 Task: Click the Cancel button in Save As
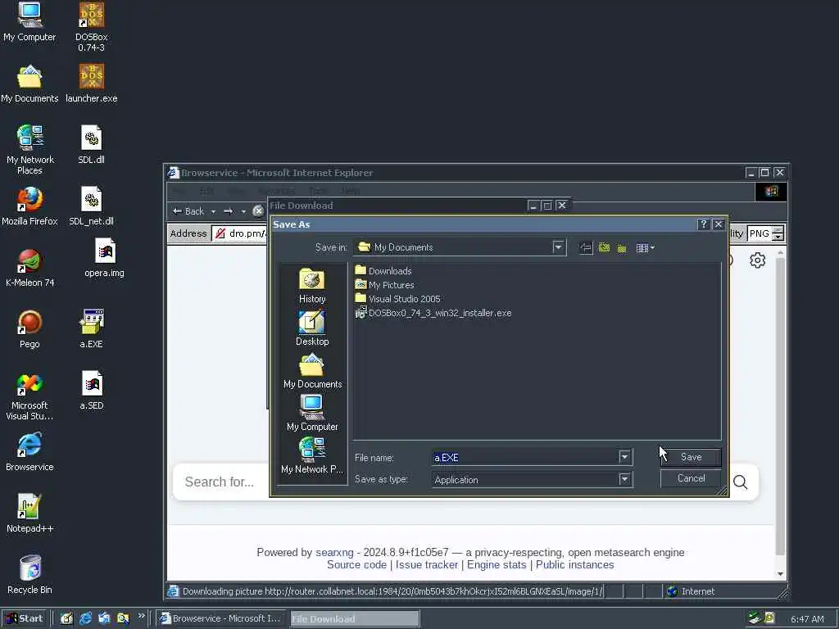pos(691,478)
